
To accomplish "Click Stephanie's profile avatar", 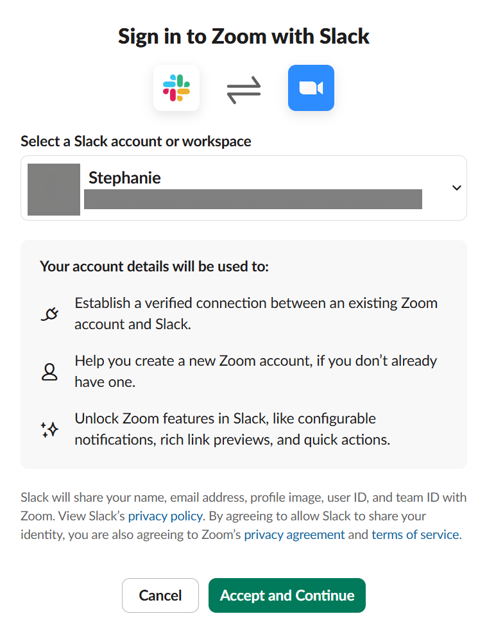I will coord(53,187).
